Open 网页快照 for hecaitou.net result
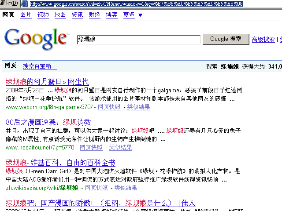The height and width of the screenshot is (211, 282). pyautogui.click(x=91, y=148)
